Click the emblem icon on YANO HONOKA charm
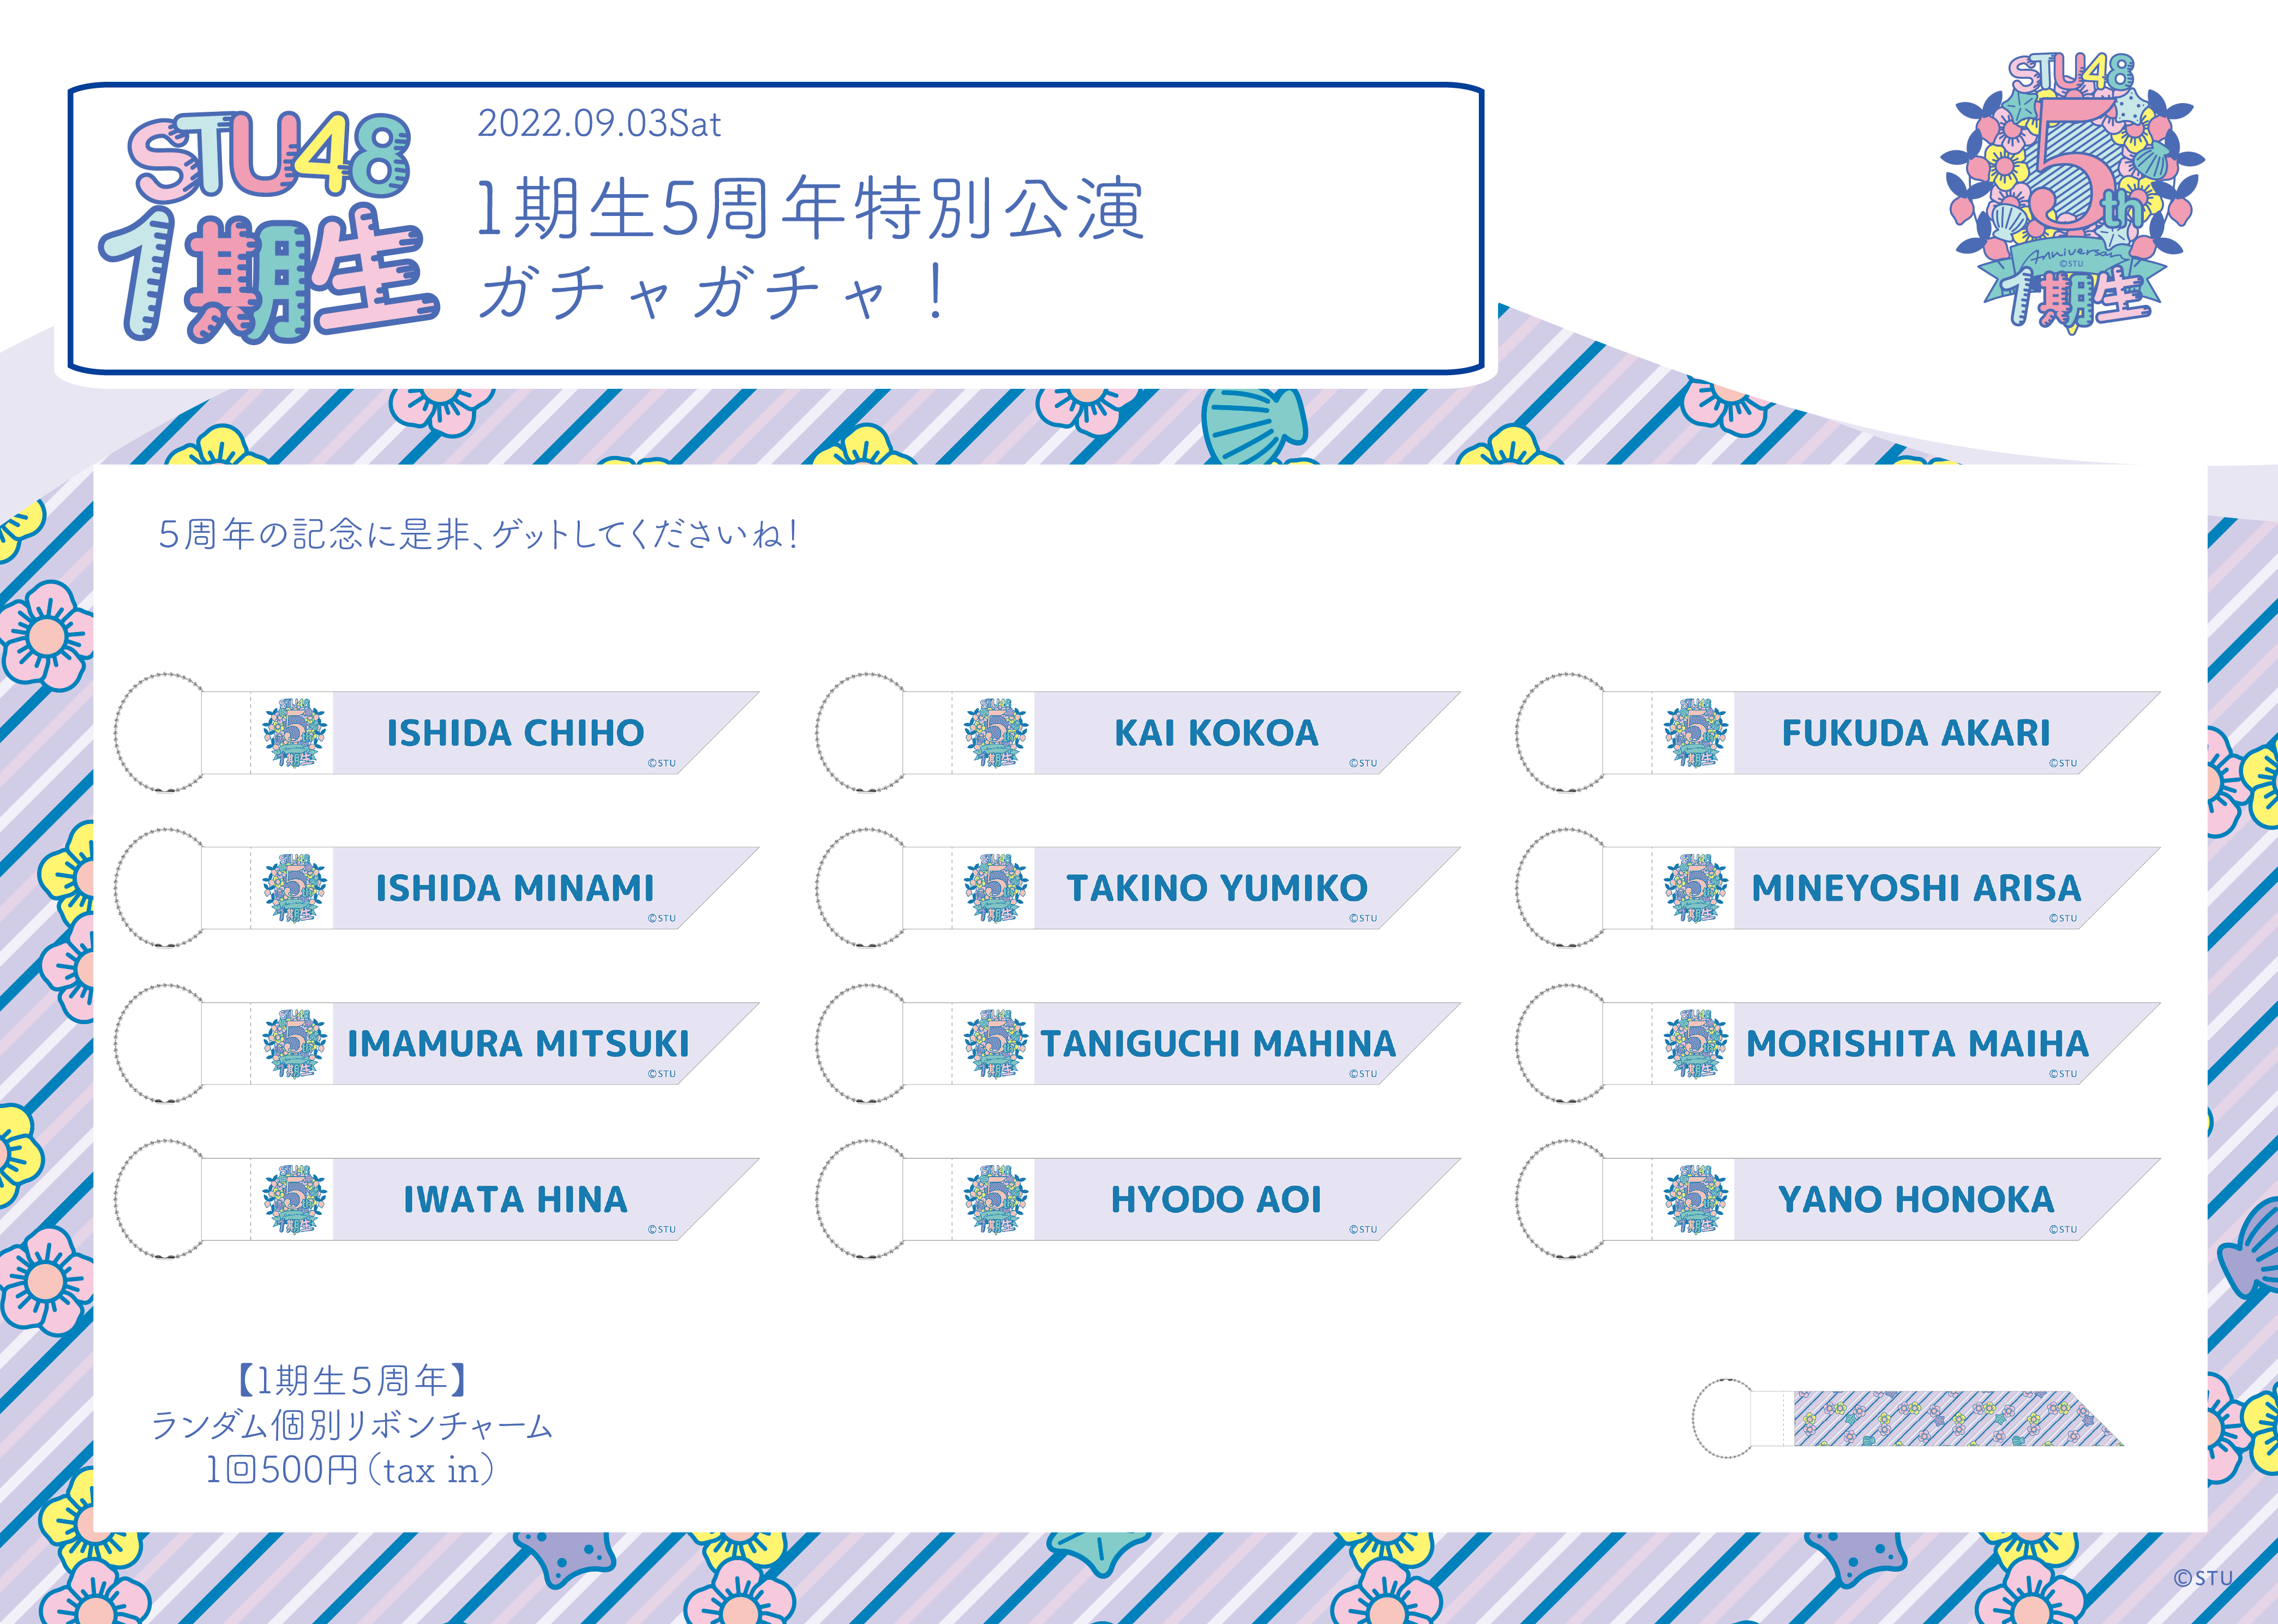This screenshot has width=2278, height=1624. click(1695, 1199)
